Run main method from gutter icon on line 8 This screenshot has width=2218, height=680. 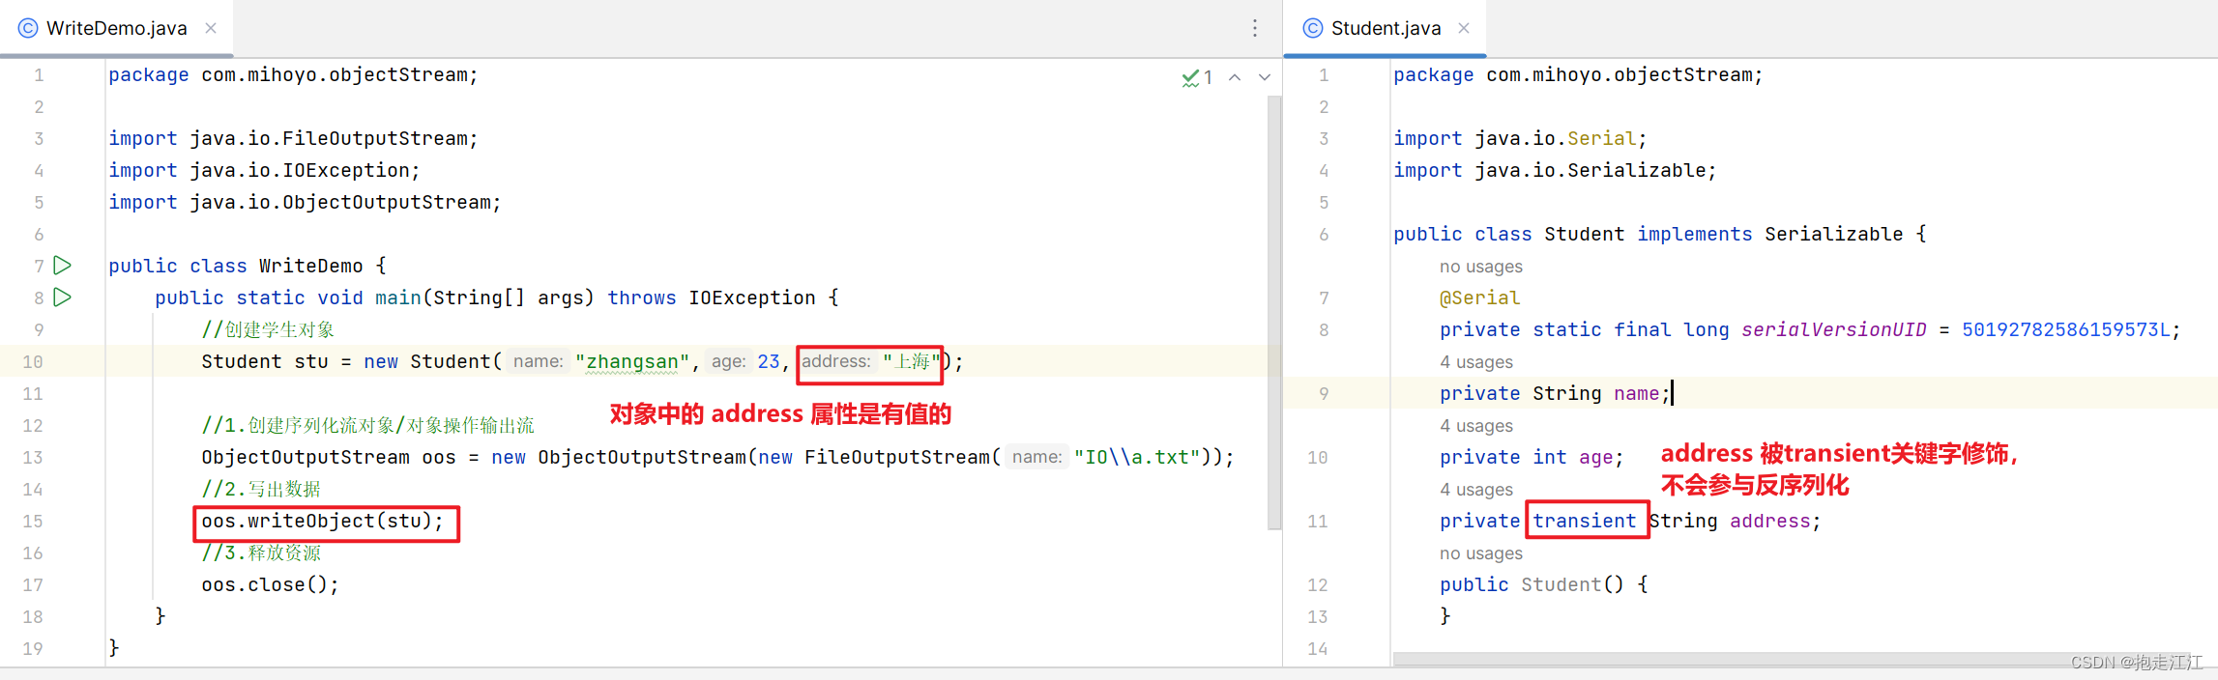coord(63,297)
